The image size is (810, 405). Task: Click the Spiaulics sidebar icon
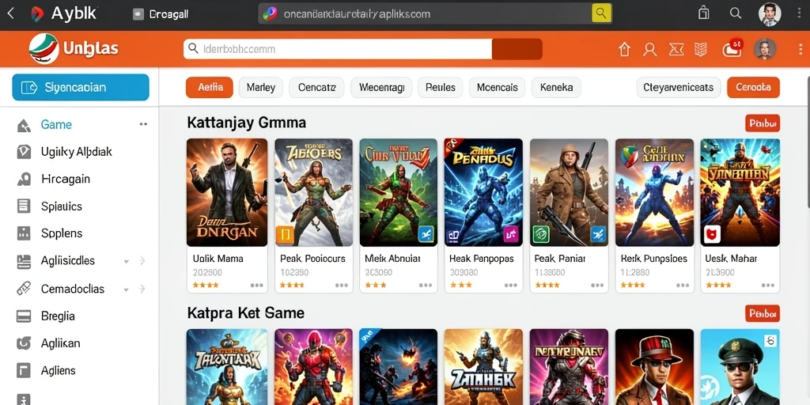click(24, 206)
